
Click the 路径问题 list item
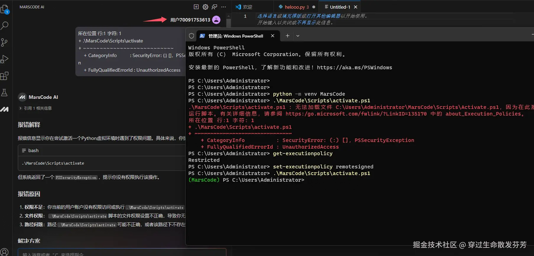102,225
